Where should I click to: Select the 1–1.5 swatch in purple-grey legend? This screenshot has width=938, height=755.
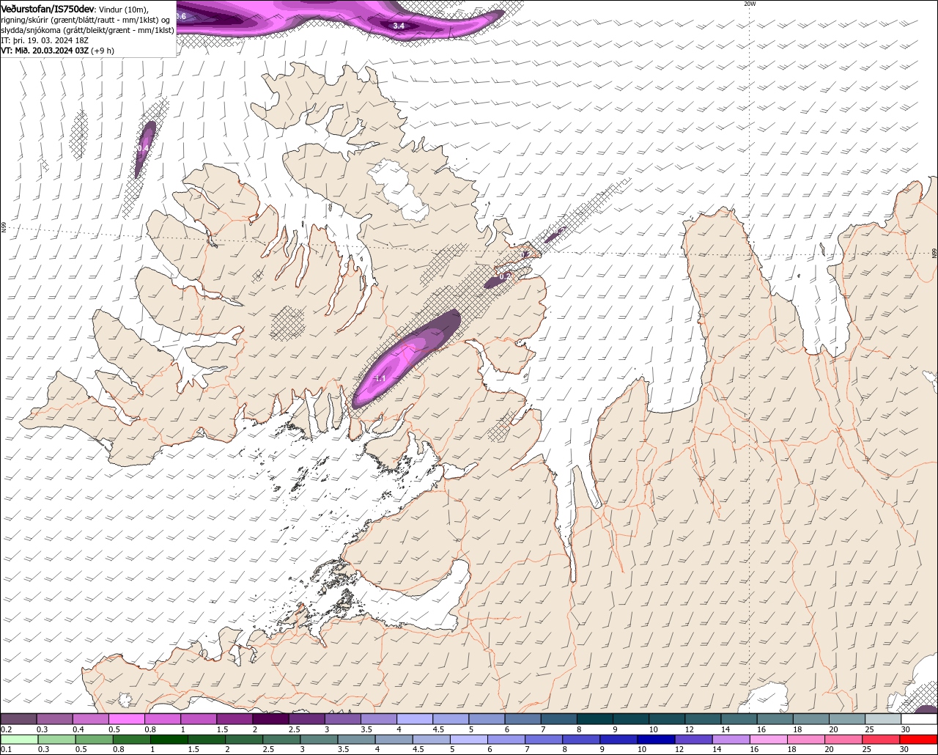198,719
